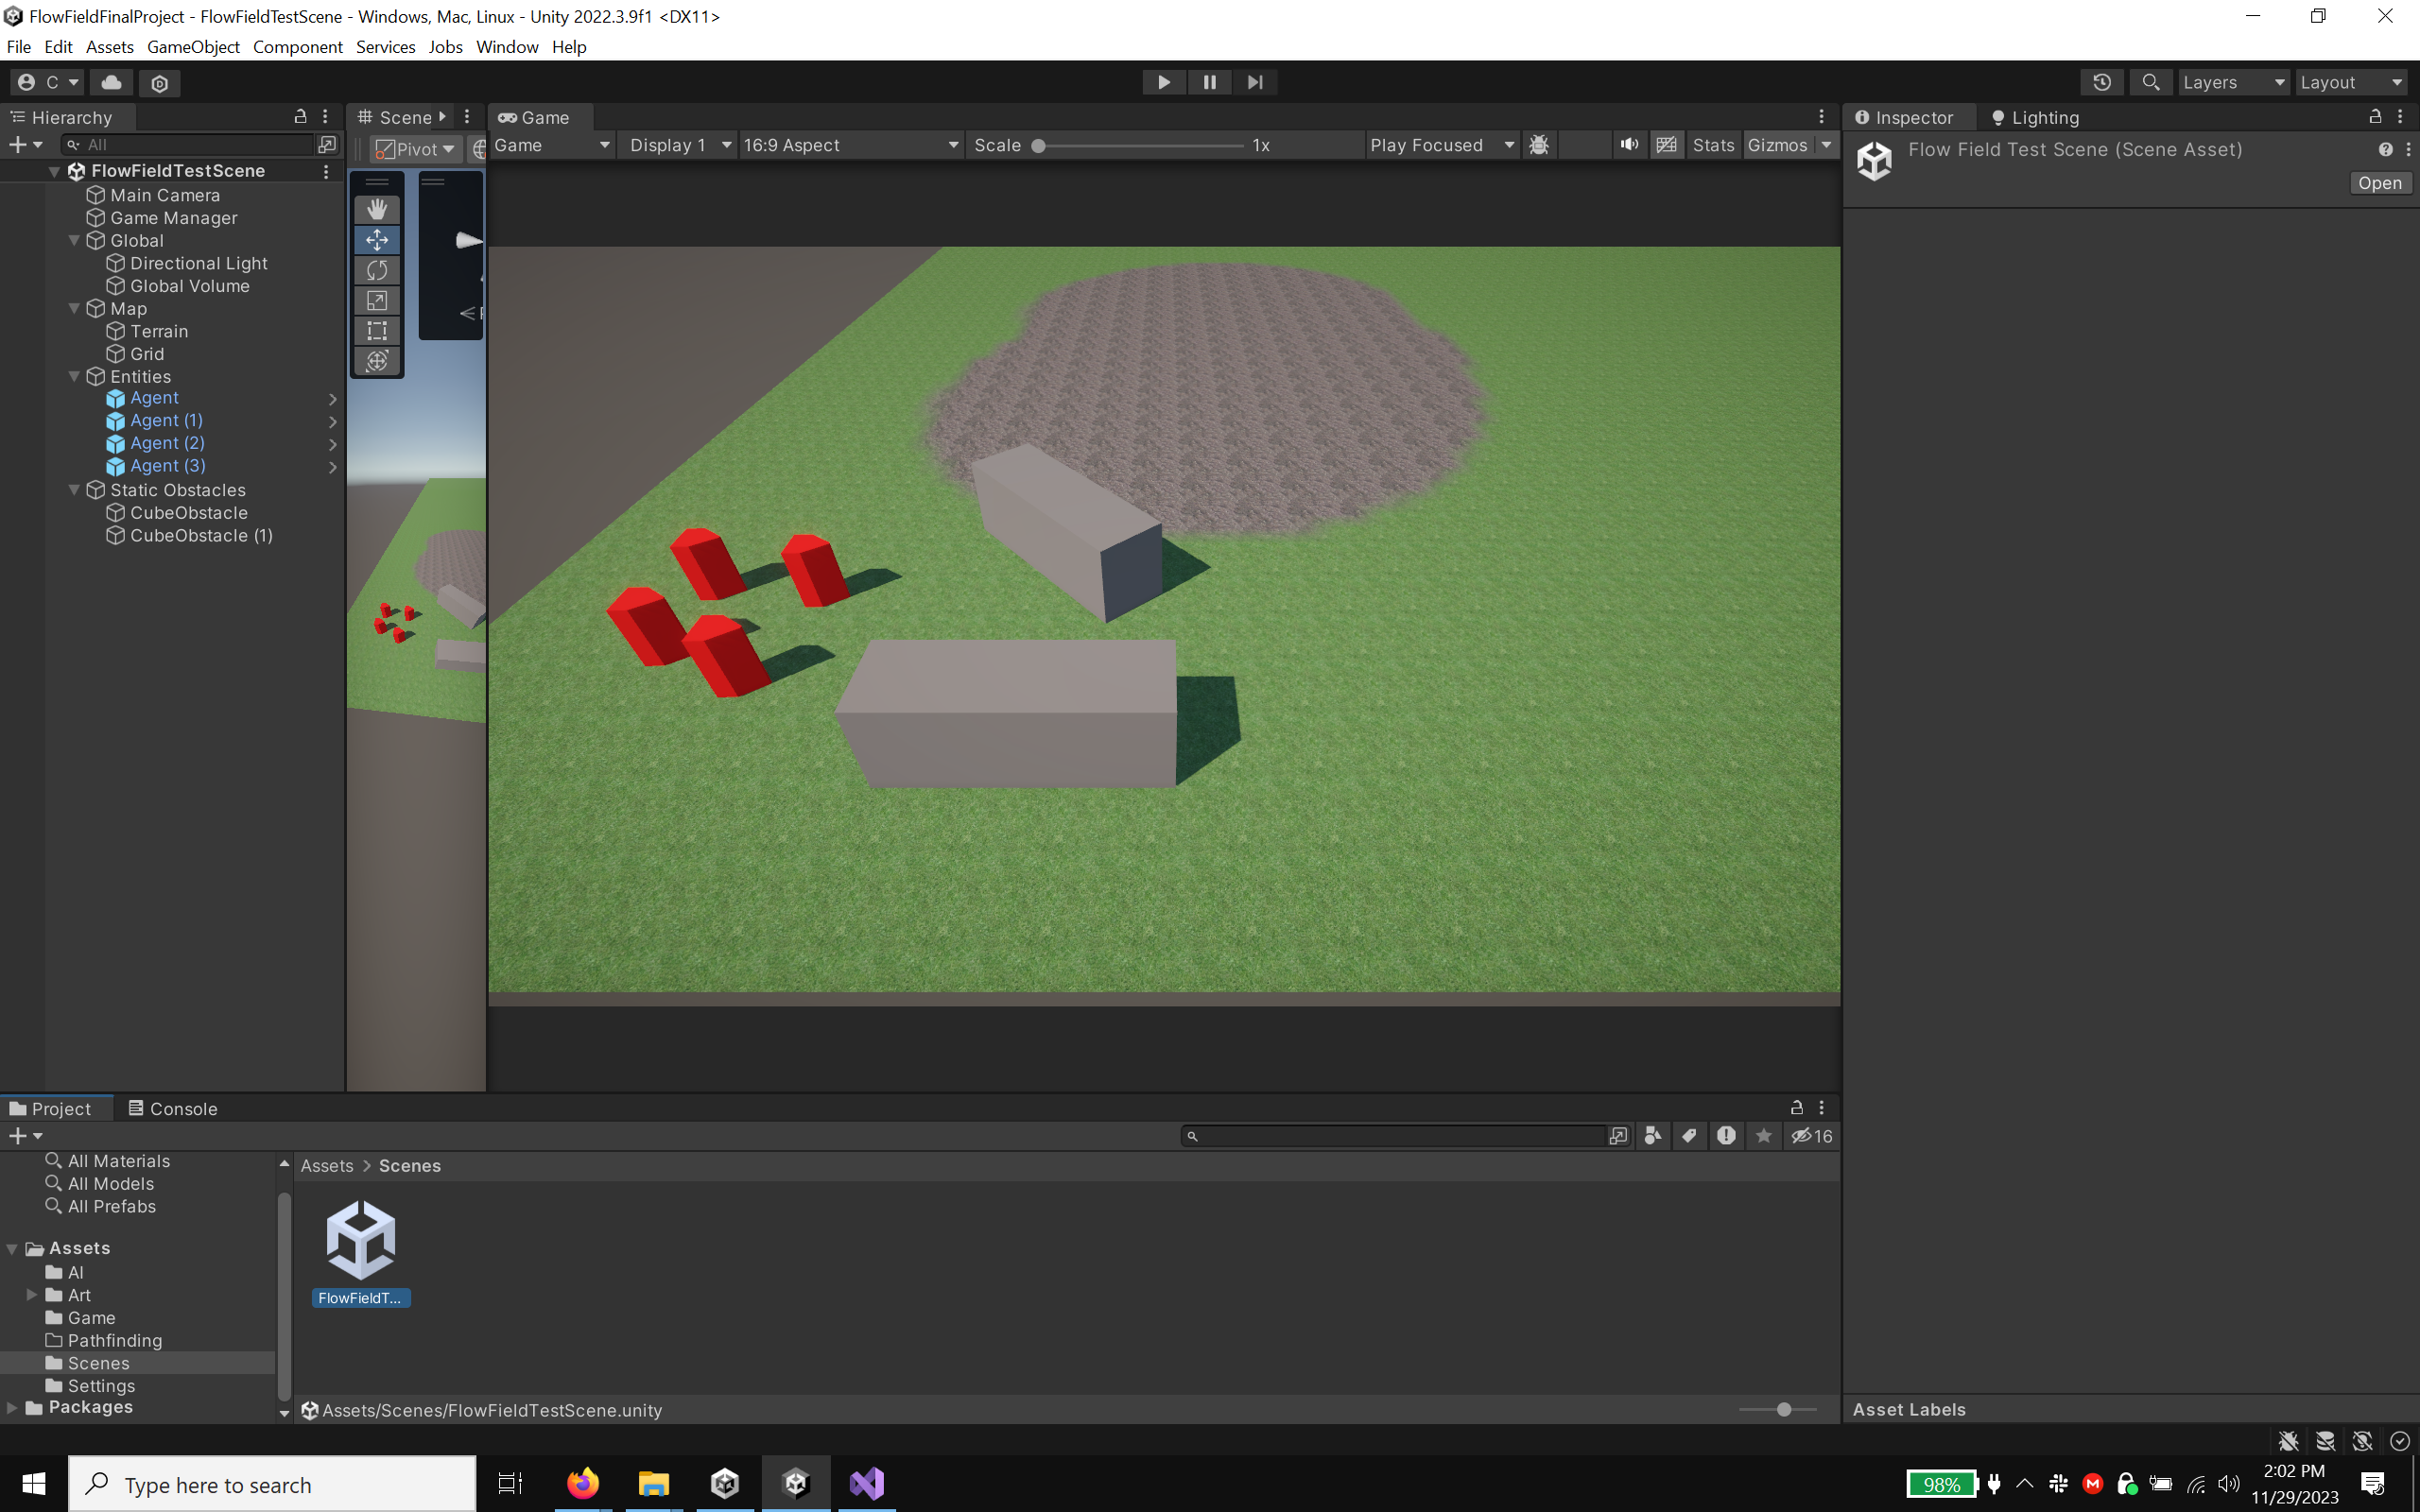Open the version control icon in toolbar
This screenshot has height=1512, width=2420.
point(160,83)
